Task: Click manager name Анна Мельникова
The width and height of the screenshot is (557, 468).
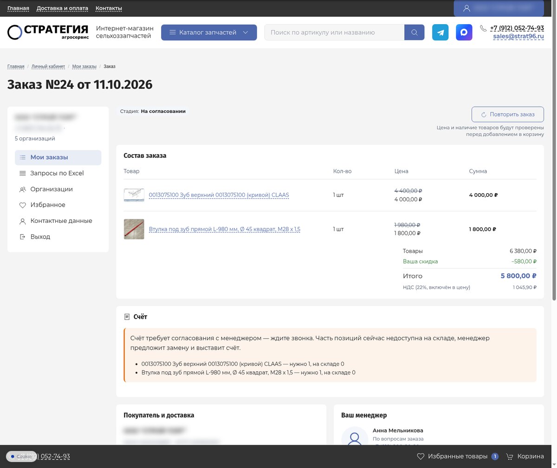Action: coord(398,430)
